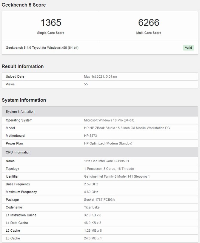
Task: Click the L2 Cache label
Action: pos(13,230)
